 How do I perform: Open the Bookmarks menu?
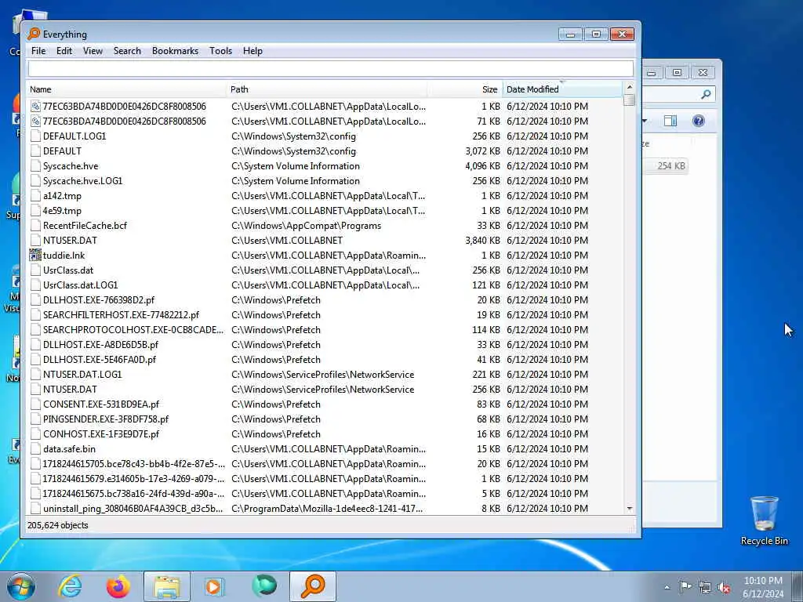click(x=175, y=51)
